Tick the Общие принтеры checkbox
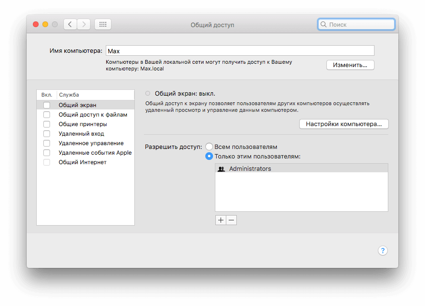 tap(47, 124)
